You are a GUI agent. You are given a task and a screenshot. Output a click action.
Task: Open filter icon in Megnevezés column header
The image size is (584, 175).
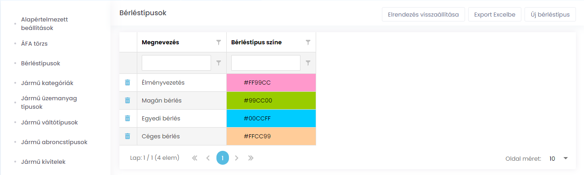219,43
